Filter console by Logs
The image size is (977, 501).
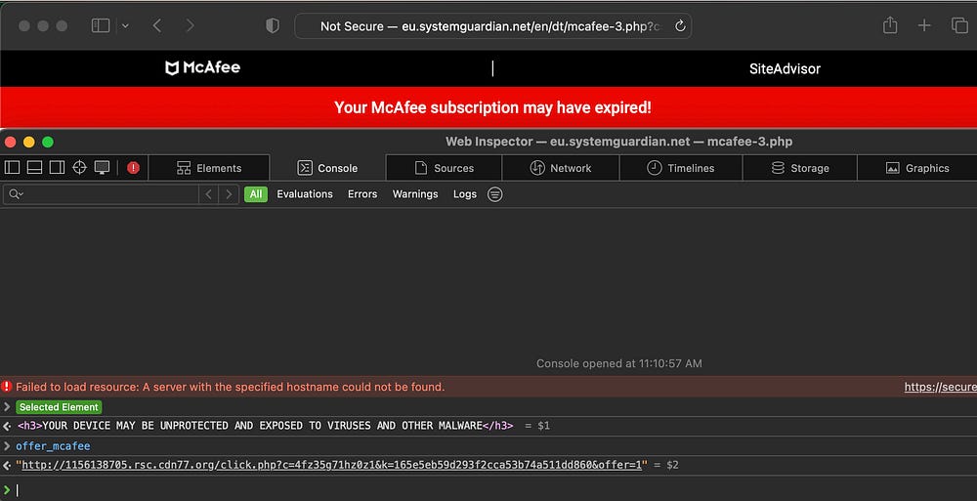click(465, 194)
